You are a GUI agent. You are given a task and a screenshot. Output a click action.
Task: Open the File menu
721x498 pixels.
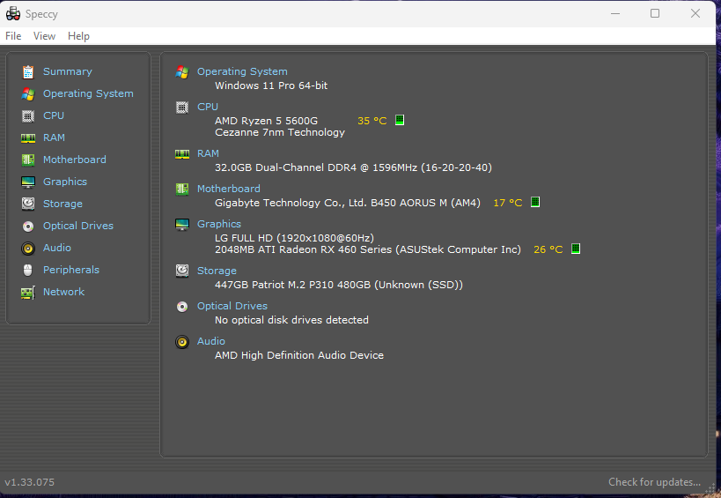[x=13, y=36]
